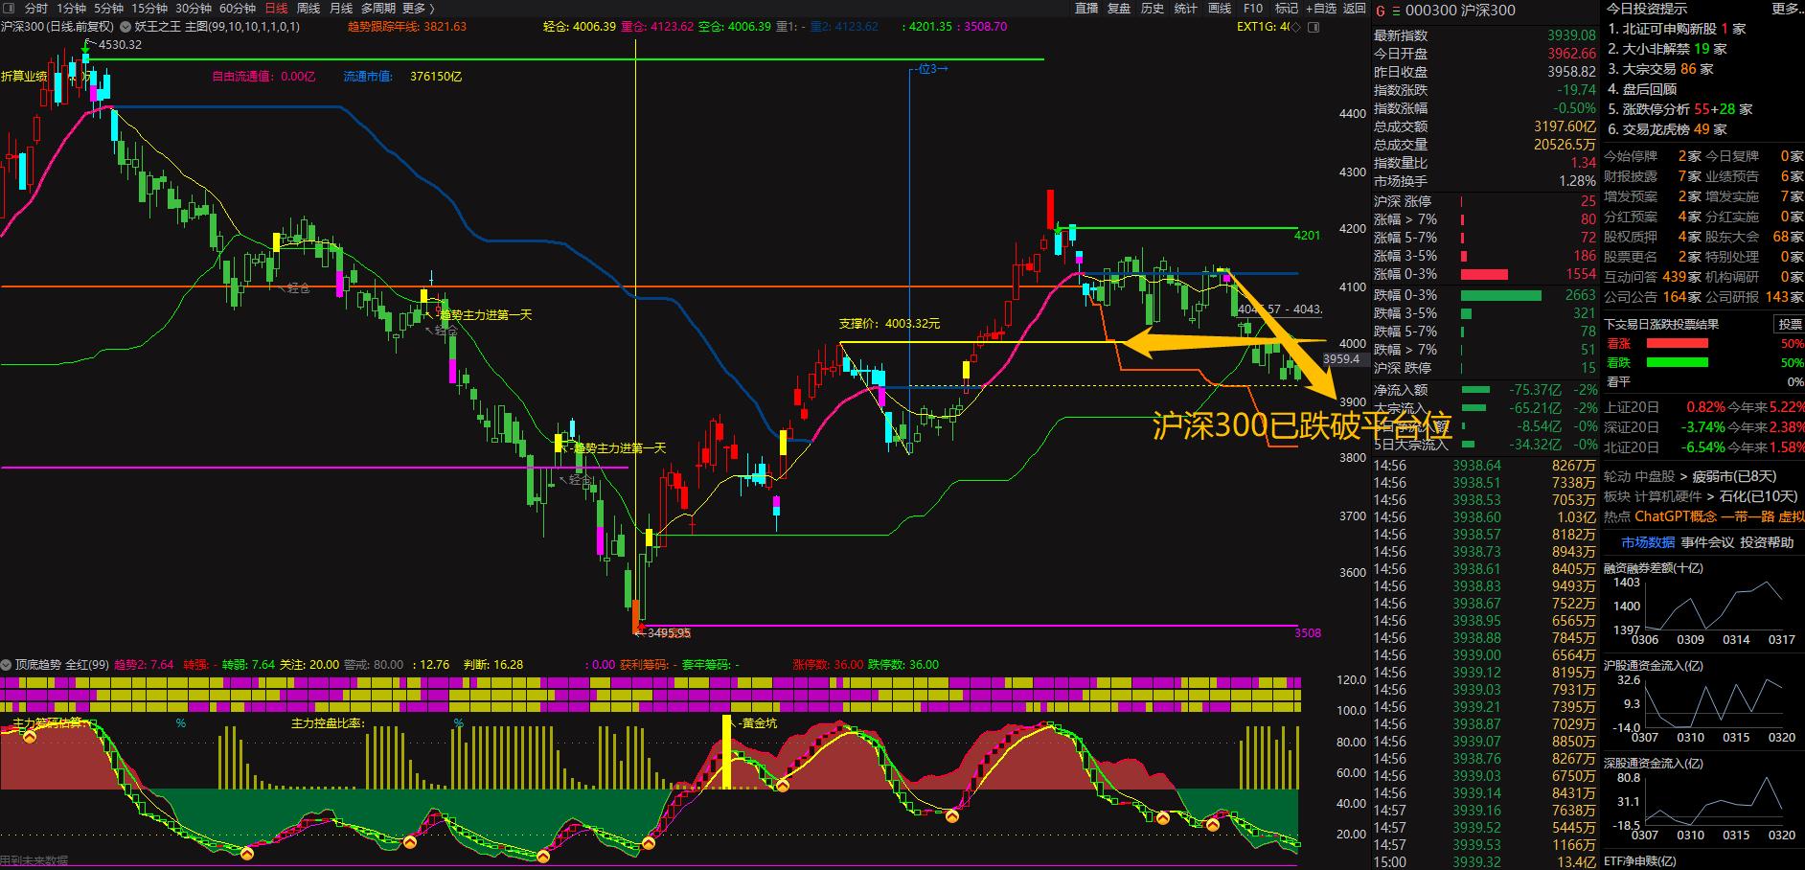Open 涨跌停分析 item
Viewport: 1805px width, 870px height.
[1679, 109]
